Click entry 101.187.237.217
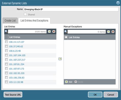Screen dimensions: 121x100 17,60
